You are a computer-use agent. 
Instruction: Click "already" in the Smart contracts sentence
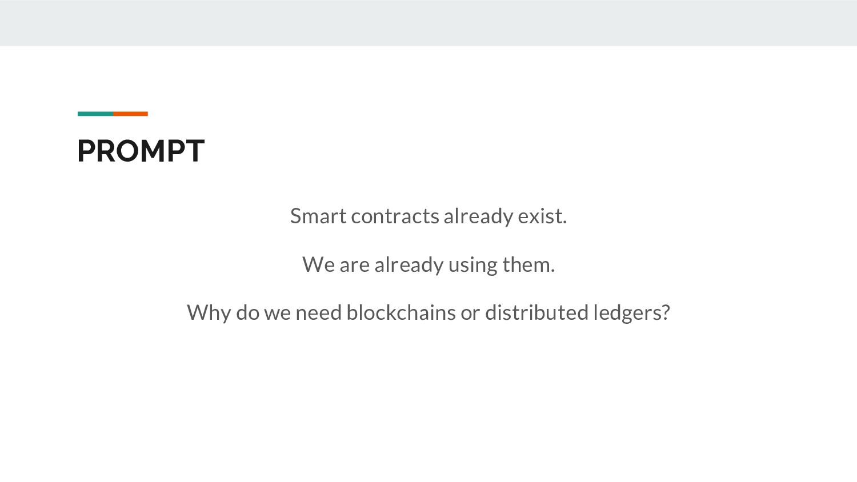pos(478,217)
